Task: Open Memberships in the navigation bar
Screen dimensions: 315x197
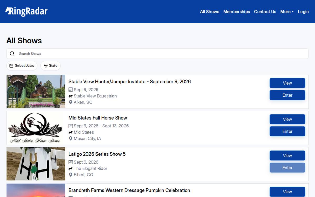Action: click(237, 12)
